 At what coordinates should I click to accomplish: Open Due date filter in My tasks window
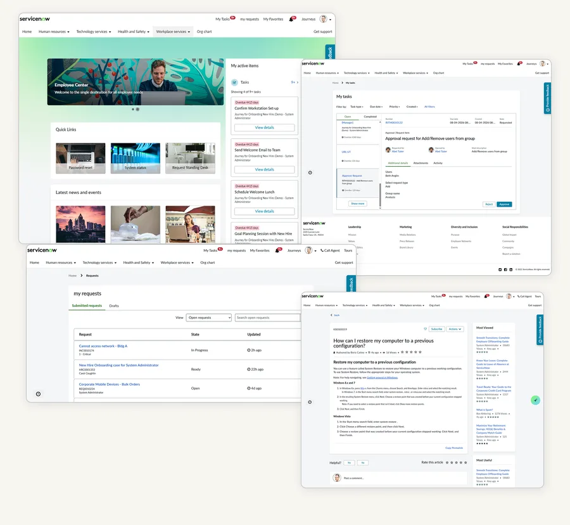pyautogui.click(x=376, y=107)
